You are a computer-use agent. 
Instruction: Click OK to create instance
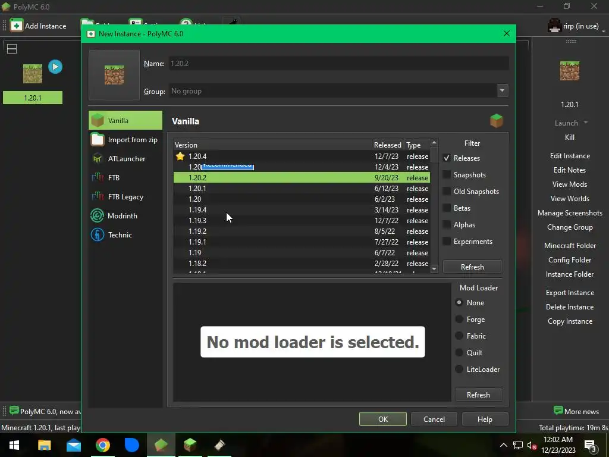(x=383, y=420)
